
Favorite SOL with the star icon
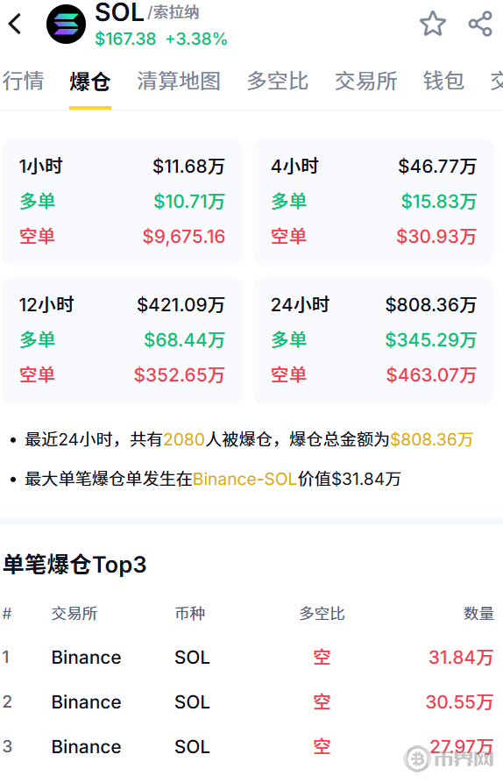(432, 24)
